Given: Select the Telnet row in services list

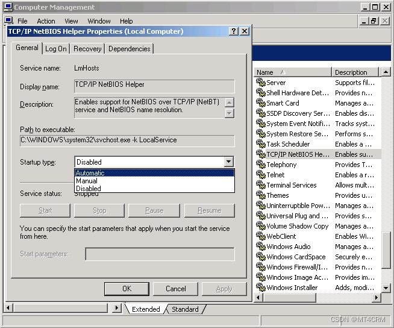Looking at the screenshot, I should [317, 175].
